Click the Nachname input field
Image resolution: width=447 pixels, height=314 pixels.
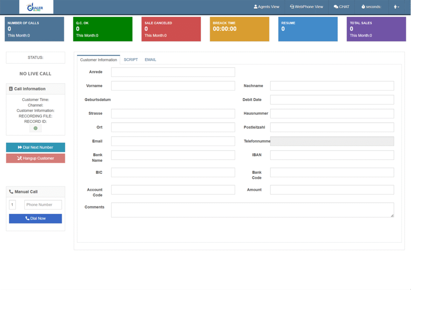pyautogui.click(x=332, y=86)
